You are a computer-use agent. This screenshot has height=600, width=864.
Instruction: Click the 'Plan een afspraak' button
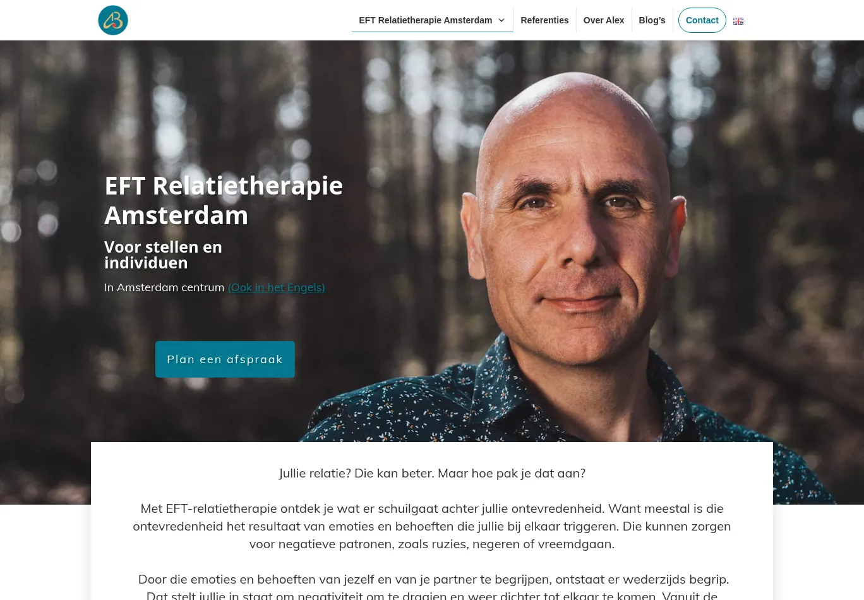[225, 359]
